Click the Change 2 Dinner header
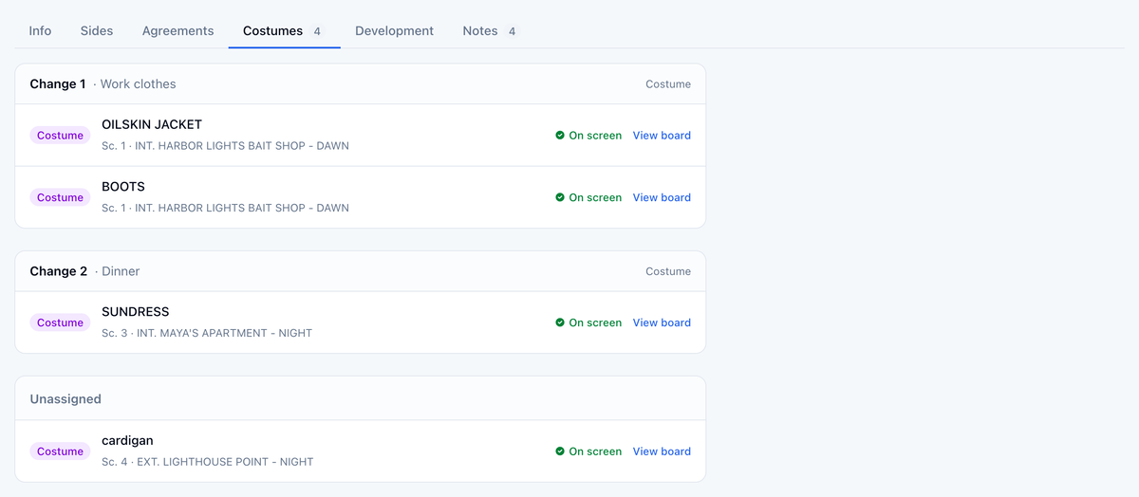The width and height of the screenshot is (1139, 497). [361, 272]
